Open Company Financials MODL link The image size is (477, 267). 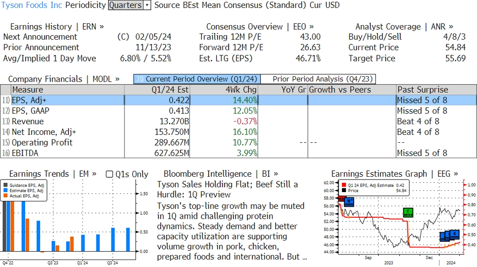(x=64, y=79)
